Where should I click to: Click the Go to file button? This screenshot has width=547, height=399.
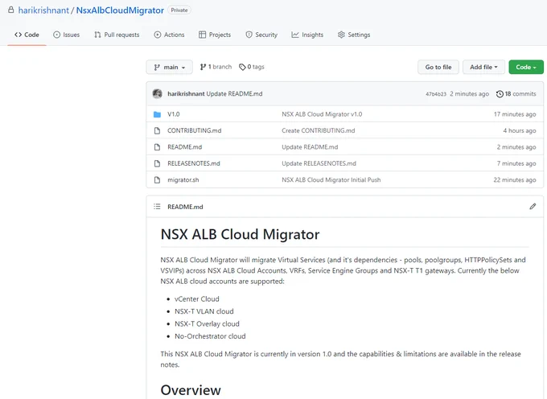(x=438, y=67)
